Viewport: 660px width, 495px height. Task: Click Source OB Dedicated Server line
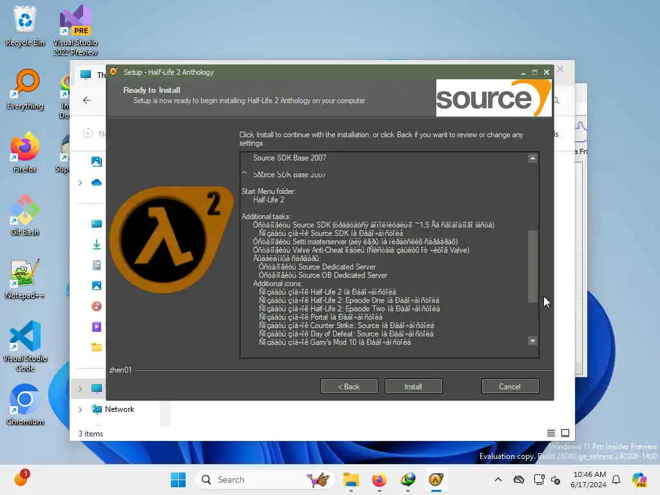[323, 275]
